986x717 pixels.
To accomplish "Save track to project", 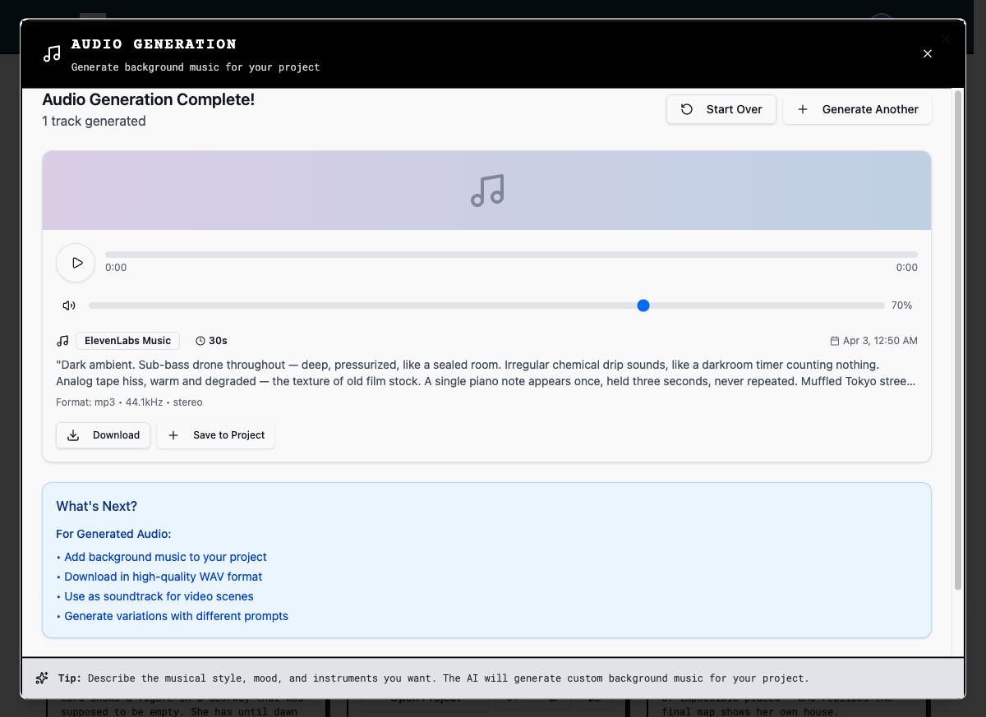I will pyautogui.click(x=215, y=435).
